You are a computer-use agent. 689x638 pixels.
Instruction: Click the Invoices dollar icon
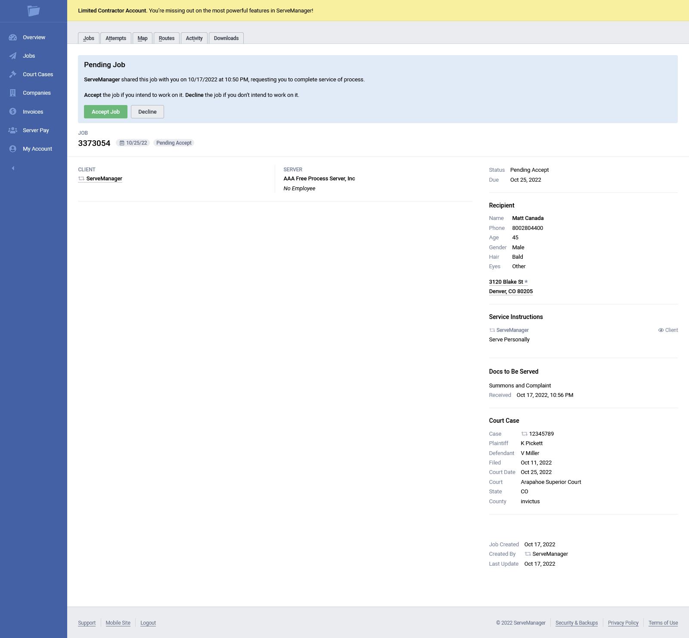point(13,111)
